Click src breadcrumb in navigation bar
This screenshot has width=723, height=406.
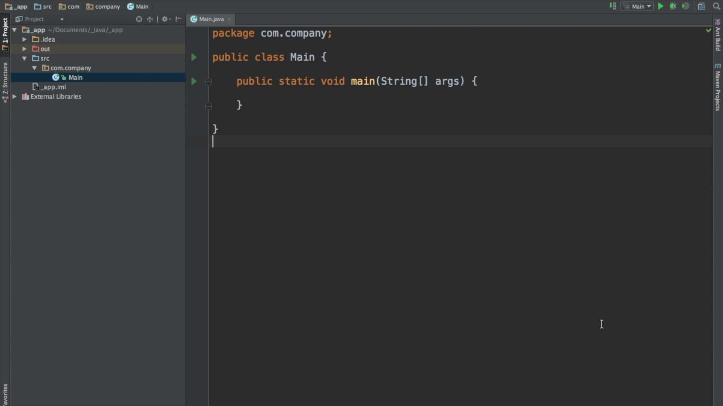[43, 6]
